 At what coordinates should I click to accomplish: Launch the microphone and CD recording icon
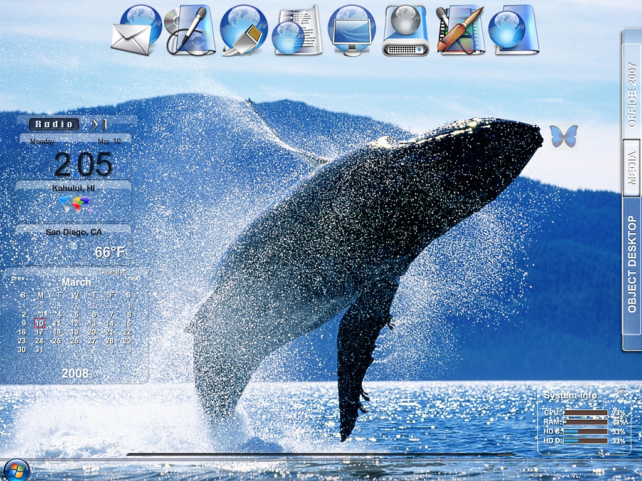[x=191, y=30]
